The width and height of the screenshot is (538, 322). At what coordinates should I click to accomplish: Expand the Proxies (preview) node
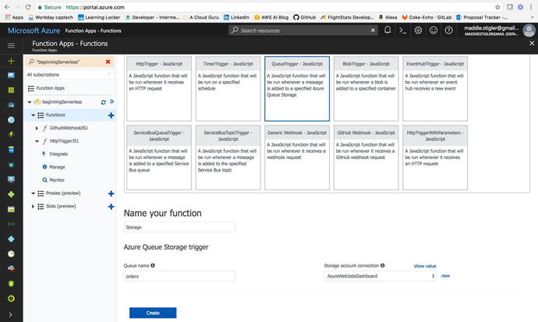coord(32,193)
